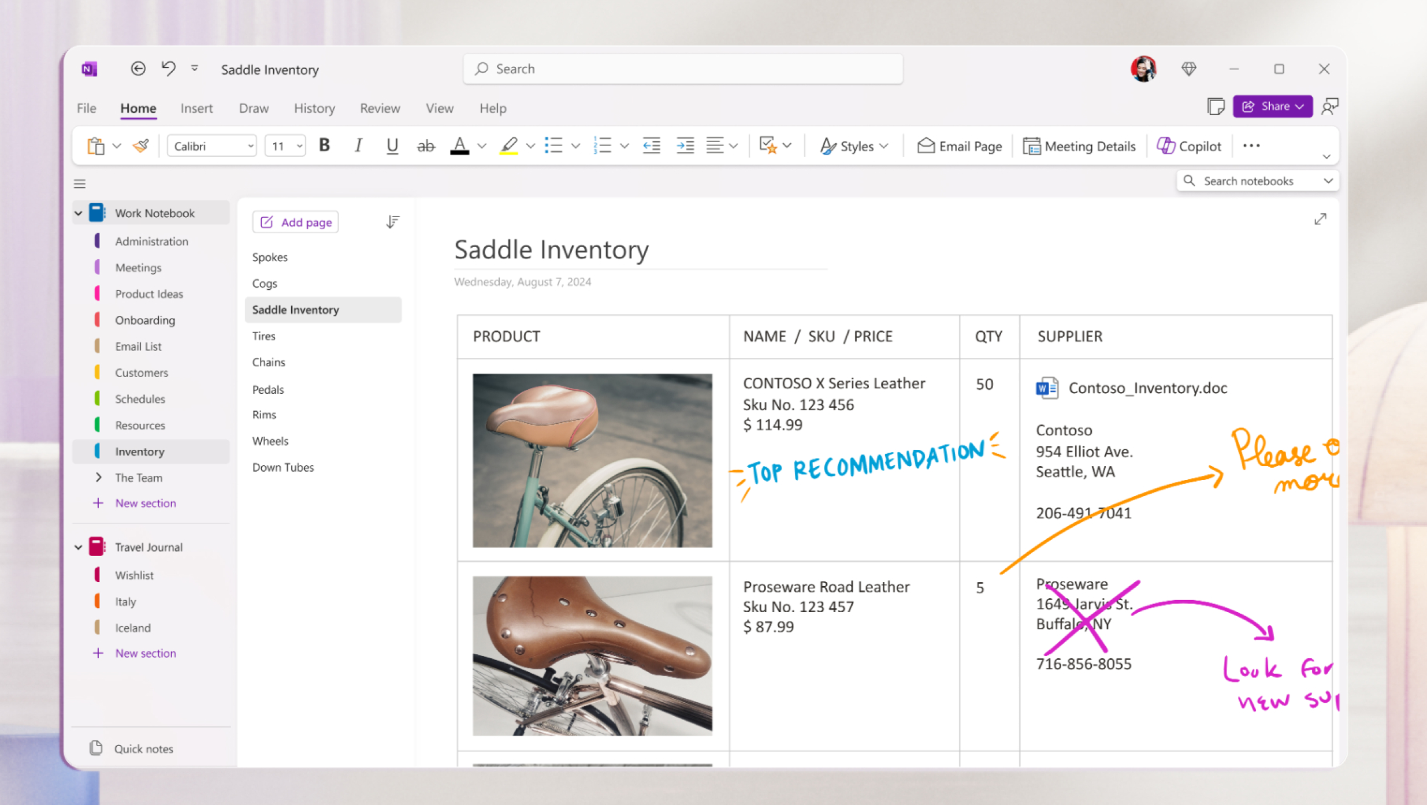Image resolution: width=1427 pixels, height=805 pixels.
Task: Launch Copilot from the ribbon
Action: point(1188,146)
